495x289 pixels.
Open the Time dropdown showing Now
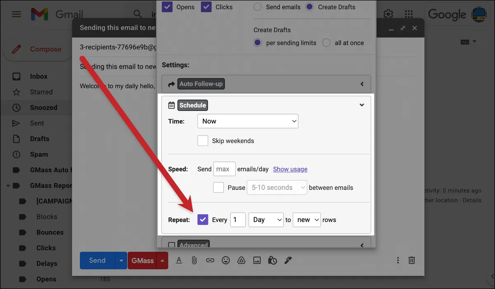coord(247,121)
